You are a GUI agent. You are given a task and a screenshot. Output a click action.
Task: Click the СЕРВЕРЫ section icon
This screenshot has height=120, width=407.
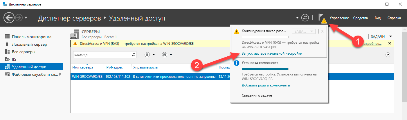tap(75, 34)
